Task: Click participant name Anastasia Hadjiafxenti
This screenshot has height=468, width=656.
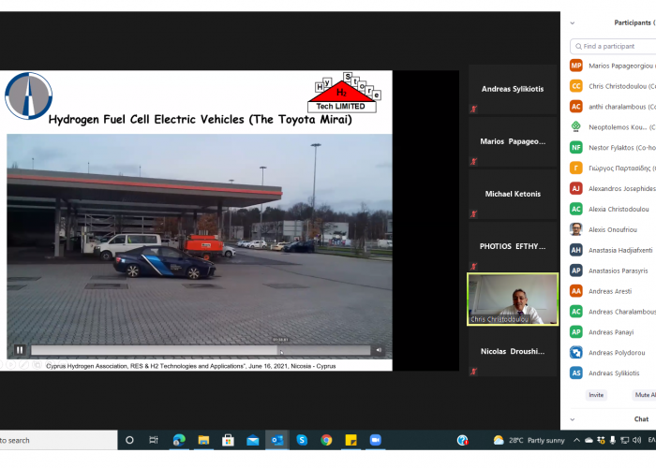Action: (x=620, y=250)
